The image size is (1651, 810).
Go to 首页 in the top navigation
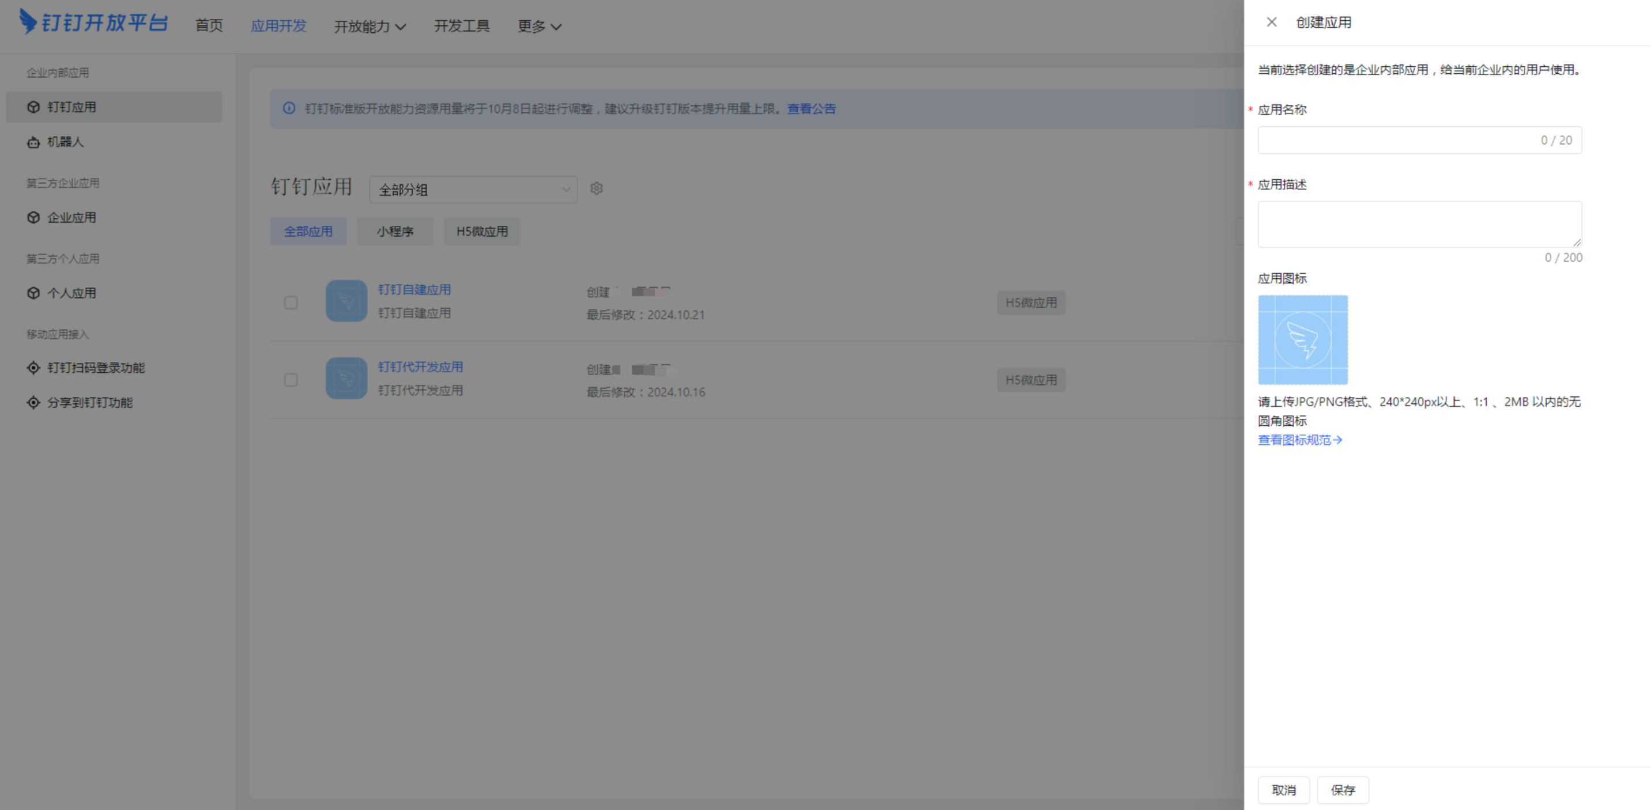pos(209,25)
